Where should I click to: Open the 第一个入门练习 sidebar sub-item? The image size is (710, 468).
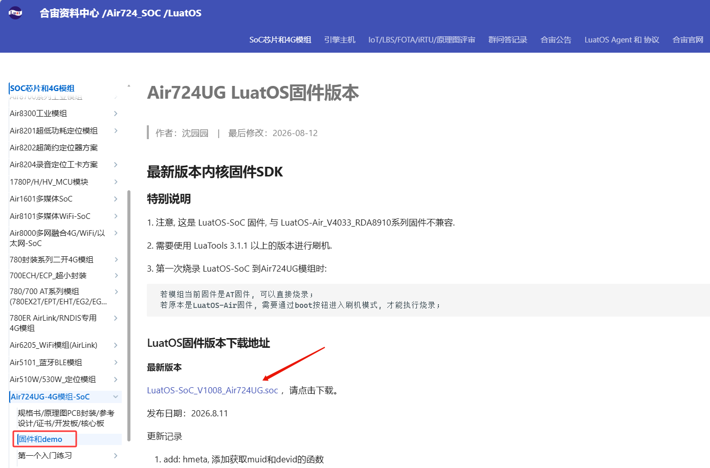[x=45, y=456]
